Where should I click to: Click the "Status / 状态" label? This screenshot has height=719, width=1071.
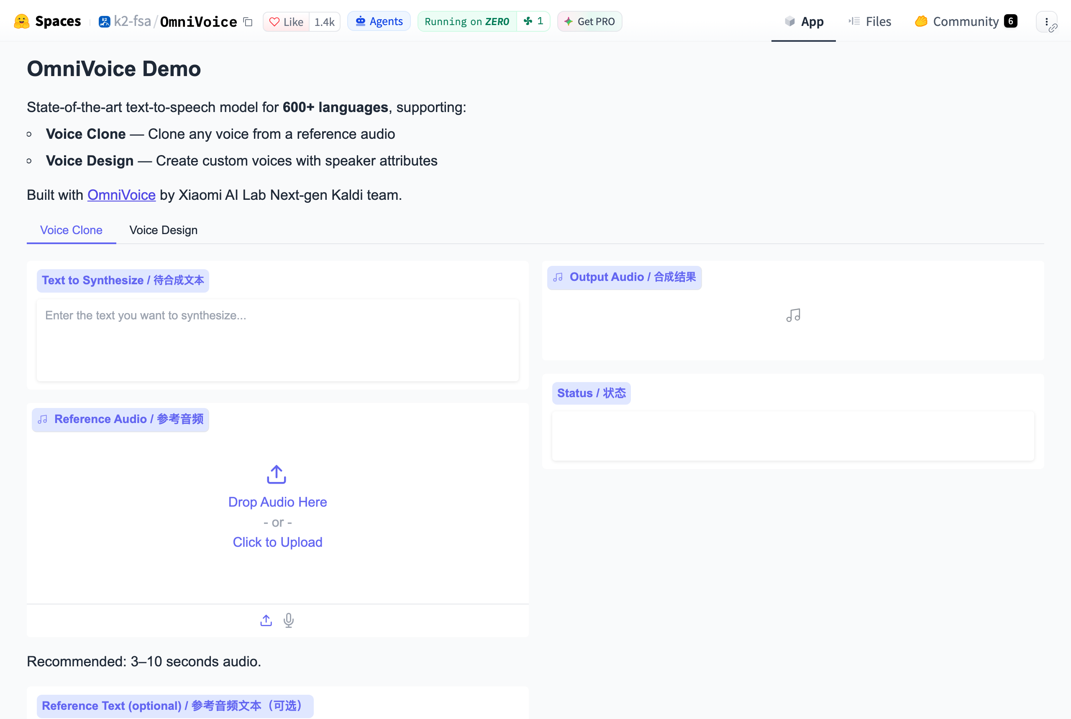(592, 393)
